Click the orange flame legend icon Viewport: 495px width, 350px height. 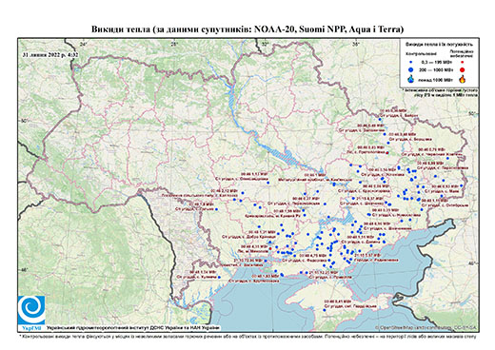[x=463, y=79]
